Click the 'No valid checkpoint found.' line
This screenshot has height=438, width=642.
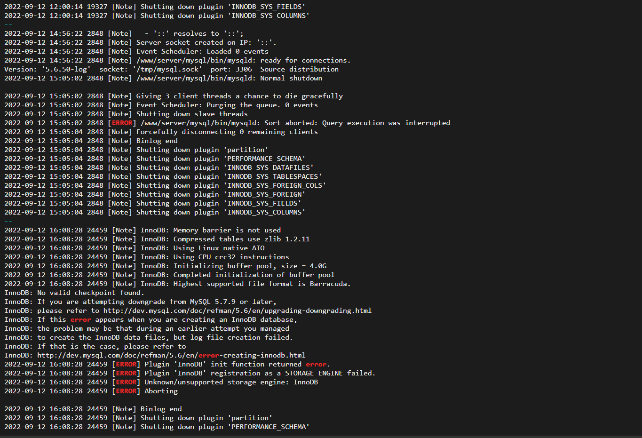tap(74, 293)
